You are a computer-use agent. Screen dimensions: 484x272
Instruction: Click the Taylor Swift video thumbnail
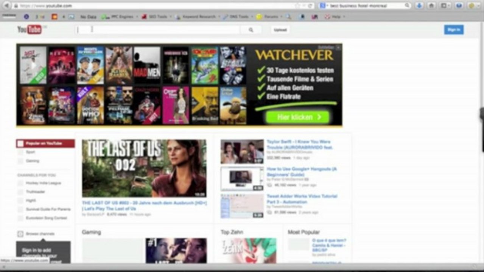pos(242,151)
